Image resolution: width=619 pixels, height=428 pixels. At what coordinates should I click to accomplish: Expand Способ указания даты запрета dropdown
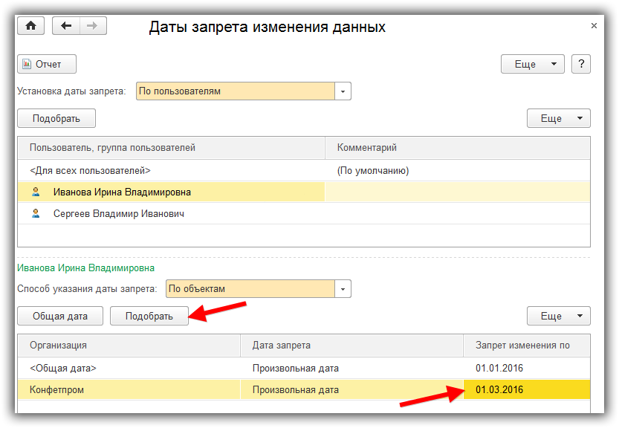[x=343, y=288]
